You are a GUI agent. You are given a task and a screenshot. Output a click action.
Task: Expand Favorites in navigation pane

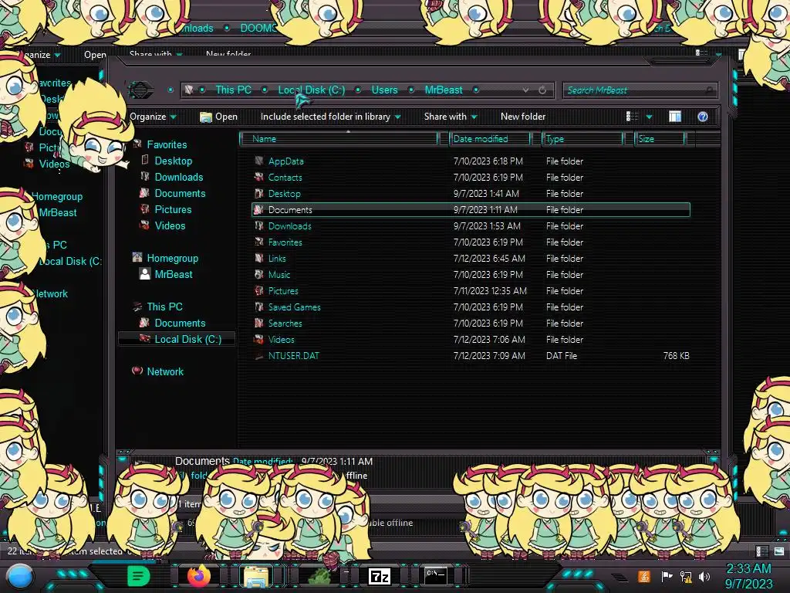(167, 144)
